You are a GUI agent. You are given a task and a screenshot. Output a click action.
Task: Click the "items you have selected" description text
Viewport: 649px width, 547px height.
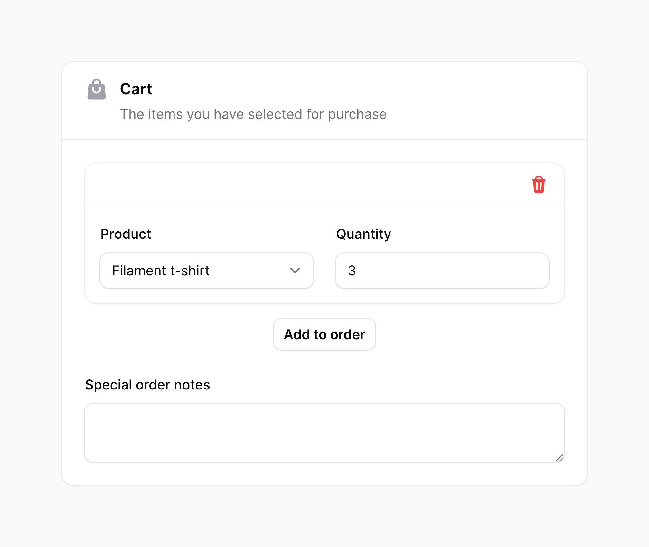pos(253,114)
